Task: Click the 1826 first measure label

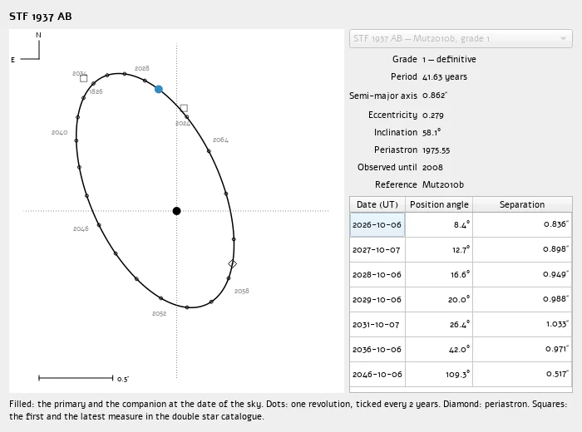Action: pyautogui.click(x=96, y=91)
